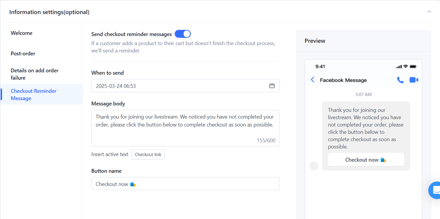Select Checkout Reminder Message tab

(33, 95)
